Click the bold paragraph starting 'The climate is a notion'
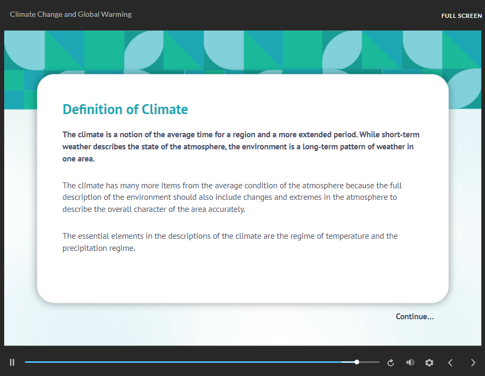The height and width of the screenshot is (376, 485). tap(241, 147)
